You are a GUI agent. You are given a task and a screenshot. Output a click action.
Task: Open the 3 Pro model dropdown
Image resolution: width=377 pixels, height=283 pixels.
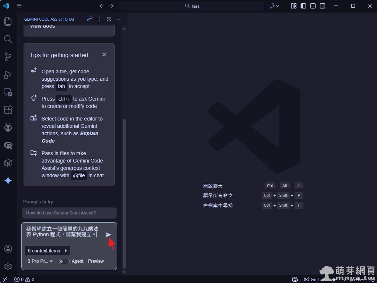40,261
